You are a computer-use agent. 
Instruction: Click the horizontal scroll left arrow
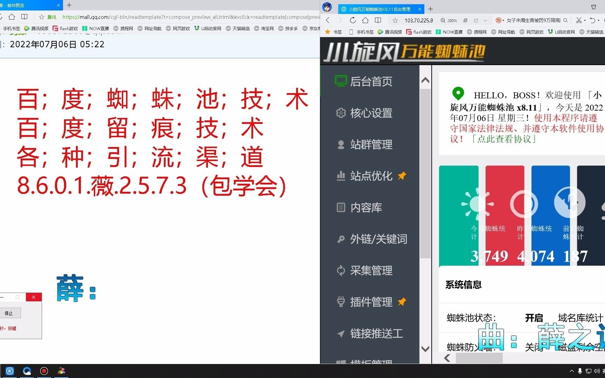tap(447, 358)
